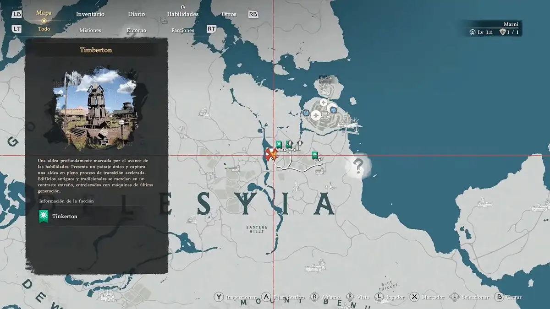Open the Habilidades tab
This screenshot has height=309, width=550.
pos(182,14)
